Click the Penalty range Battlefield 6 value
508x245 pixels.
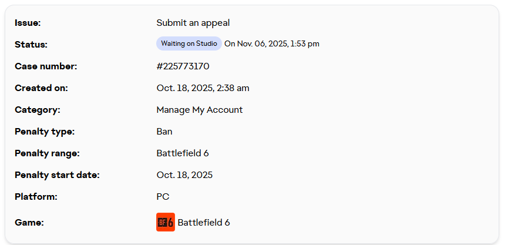click(x=183, y=153)
